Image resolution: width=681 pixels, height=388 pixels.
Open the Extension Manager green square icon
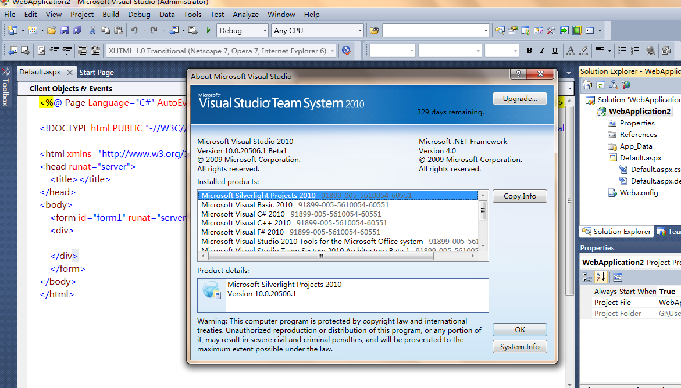577,30
